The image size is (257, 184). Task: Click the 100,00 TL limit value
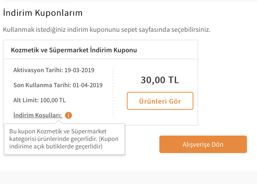click(x=53, y=100)
